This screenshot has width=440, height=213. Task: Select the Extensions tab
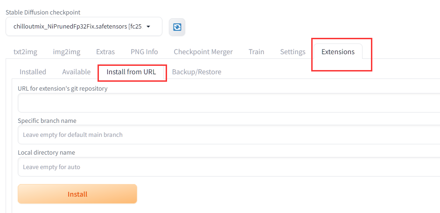click(x=338, y=52)
